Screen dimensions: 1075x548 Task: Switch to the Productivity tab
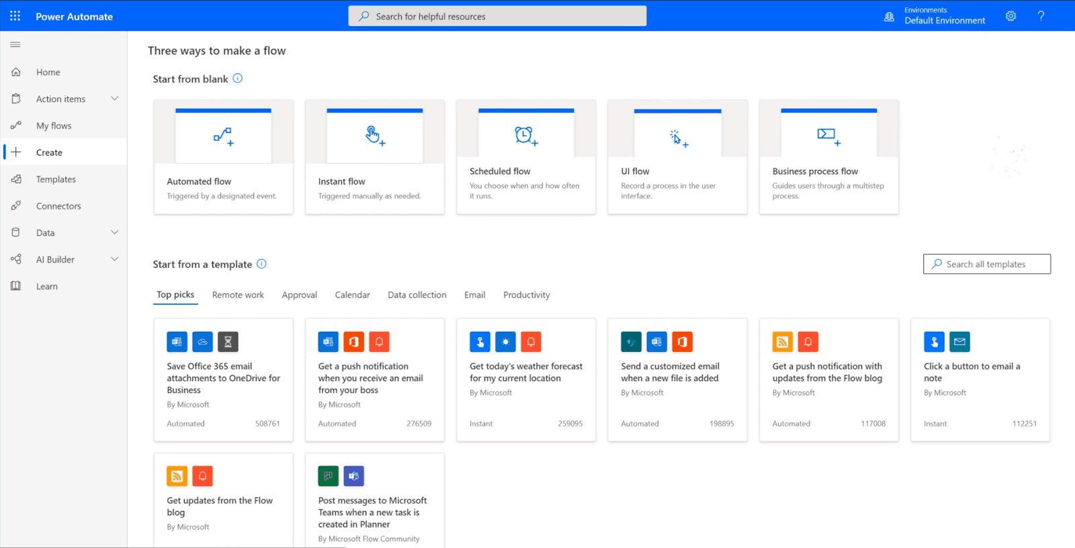526,295
